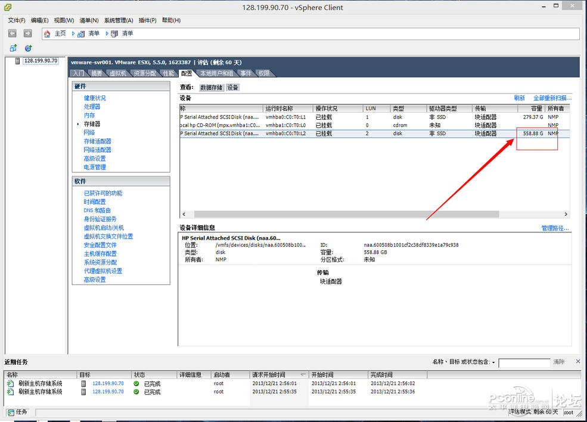587x422 pixels.
Task: Open the 清单(N) menu
Action: [x=89, y=20]
